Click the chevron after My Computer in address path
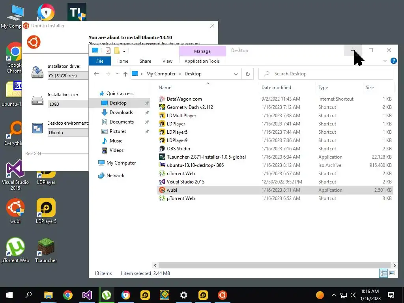The image size is (404, 303). (x=180, y=74)
